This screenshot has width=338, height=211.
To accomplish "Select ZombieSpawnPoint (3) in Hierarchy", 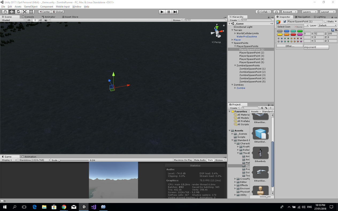I will click(252, 75).
